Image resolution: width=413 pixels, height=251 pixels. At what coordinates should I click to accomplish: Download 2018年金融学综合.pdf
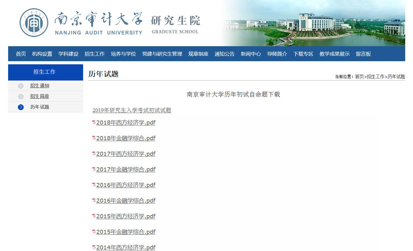click(x=126, y=138)
